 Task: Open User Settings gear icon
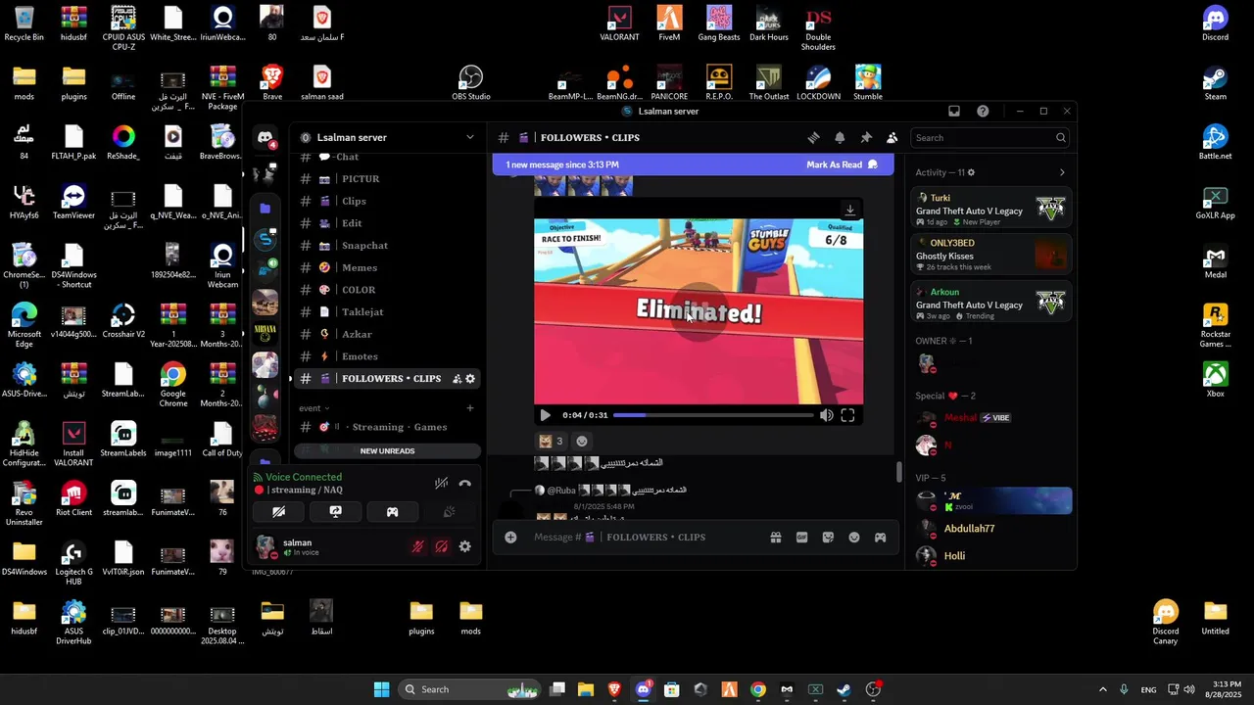tap(465, 546)
